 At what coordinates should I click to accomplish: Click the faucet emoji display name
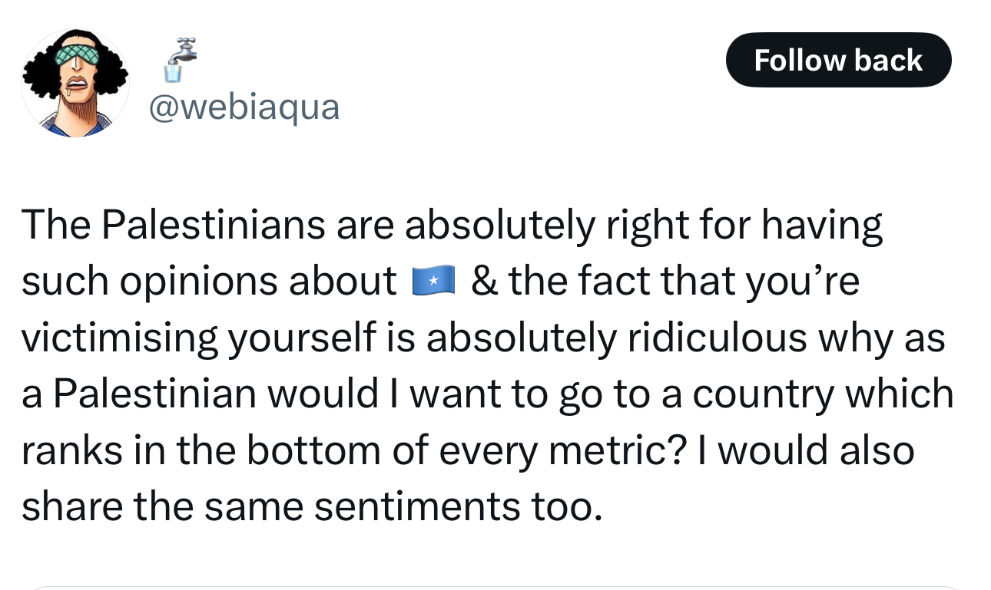180,61
